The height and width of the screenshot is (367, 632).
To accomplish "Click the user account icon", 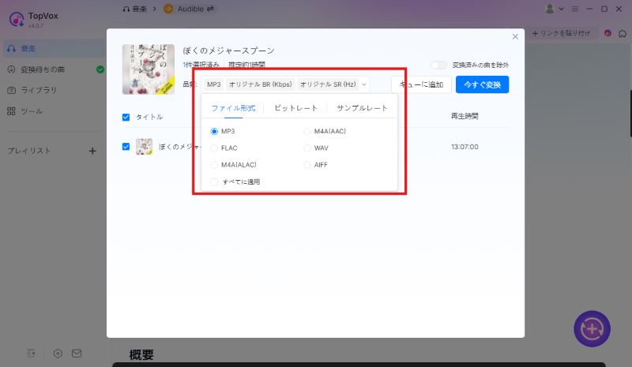I will point(549,9).
